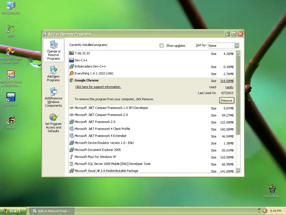Click Microsoft Plus! for Windows XP icon
Viewport: 286px width, 215px height.
click(71, 157)
